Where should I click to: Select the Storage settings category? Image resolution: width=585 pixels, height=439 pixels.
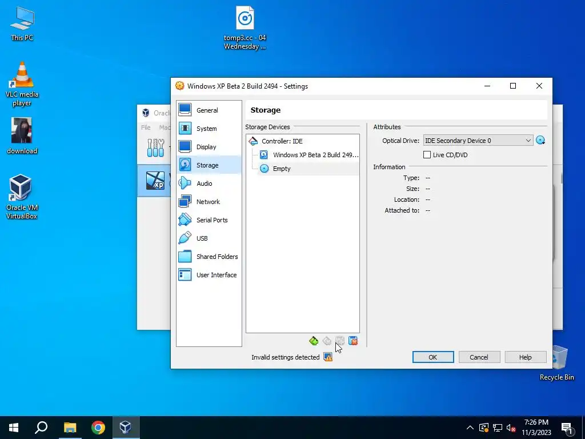(x=209, y=165)
